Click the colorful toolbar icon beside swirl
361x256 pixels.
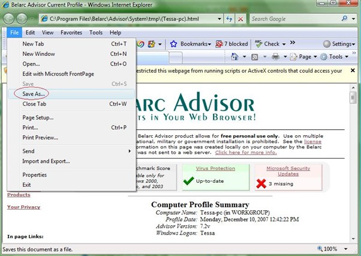click(x=152, y=44)
